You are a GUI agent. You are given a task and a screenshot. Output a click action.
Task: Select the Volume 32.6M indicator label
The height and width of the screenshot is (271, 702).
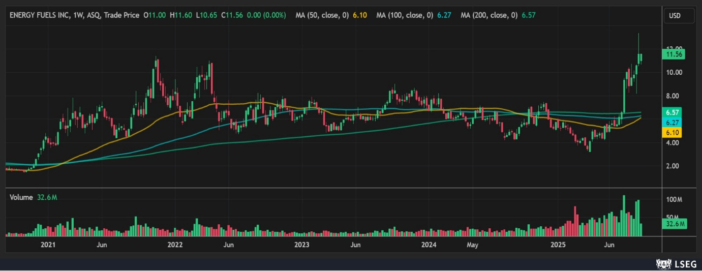point(34,197)
